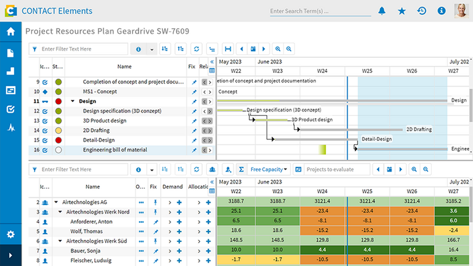473x266 pixels.
Task: Open upper toolbar info dropdown arrow
Action: 152,49
